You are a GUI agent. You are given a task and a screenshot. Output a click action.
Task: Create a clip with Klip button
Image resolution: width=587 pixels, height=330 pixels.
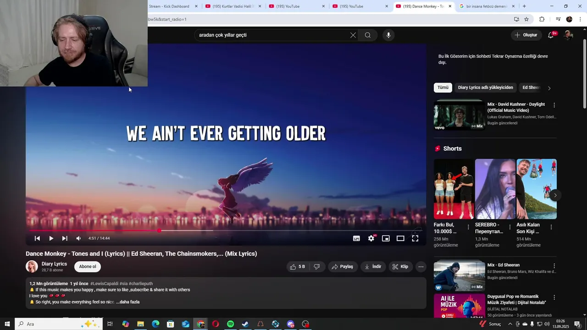coord(400,267)
